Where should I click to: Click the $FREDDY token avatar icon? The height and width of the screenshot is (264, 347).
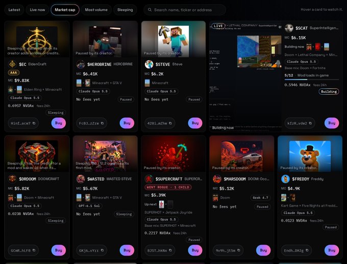pyautogui.click(x=285, y=179)
